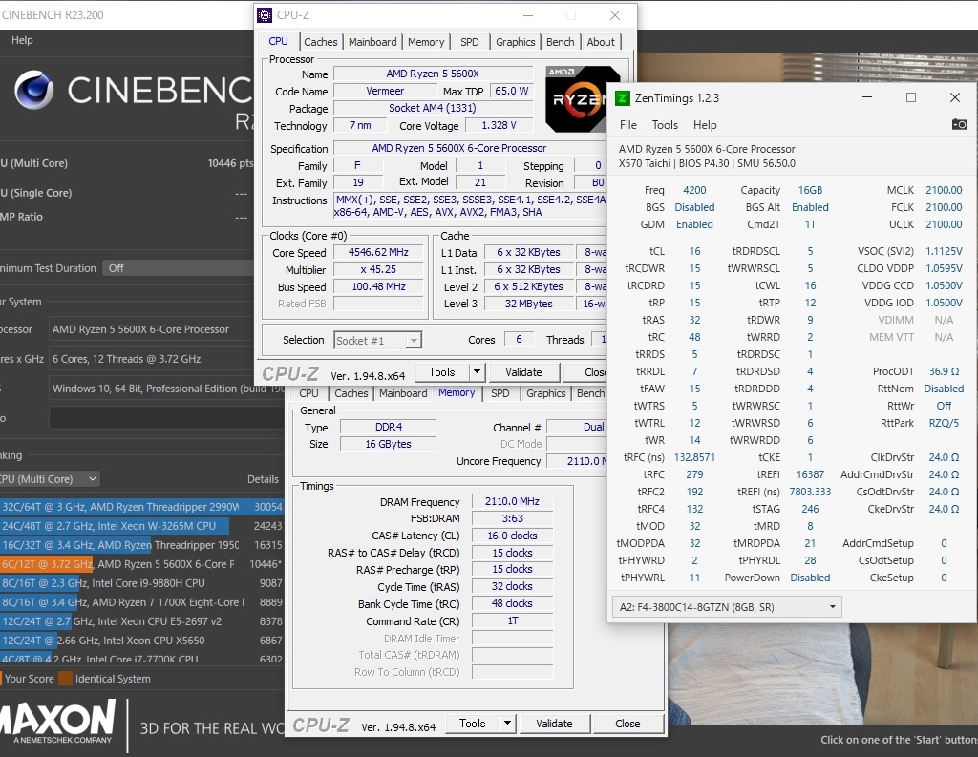This screenshot has height=757, width=978.
Task: Click the ZenTimings camera screenshot icon
Action: [x=959, y=125]
